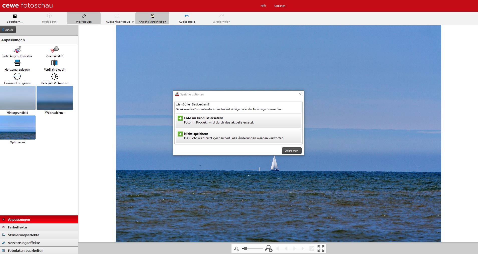Click the Speichern floppy disk icon

coord(15,16)
